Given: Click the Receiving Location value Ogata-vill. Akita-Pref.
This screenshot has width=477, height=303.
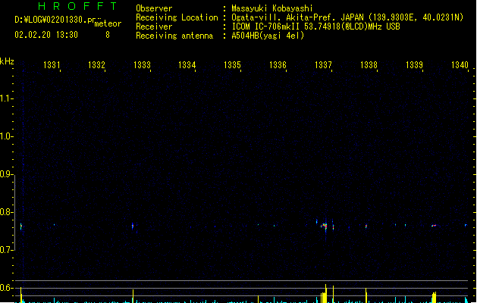Looking at the screenshot, I should 283,17.
